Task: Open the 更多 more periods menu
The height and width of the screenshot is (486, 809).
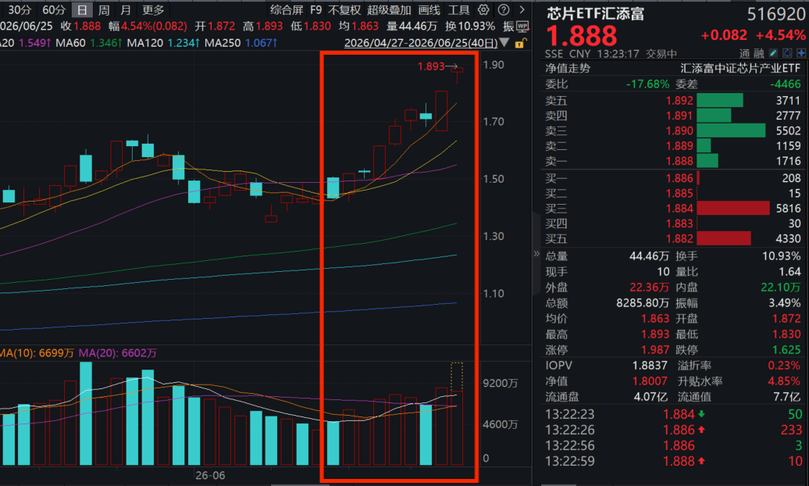Action: click(x=153, y=10)
